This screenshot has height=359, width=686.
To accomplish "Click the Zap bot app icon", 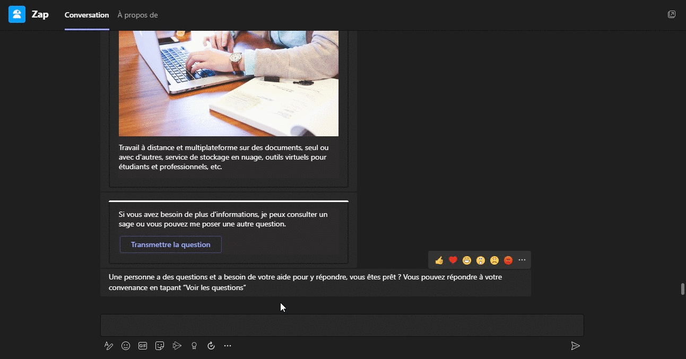I will click(17, 14).
